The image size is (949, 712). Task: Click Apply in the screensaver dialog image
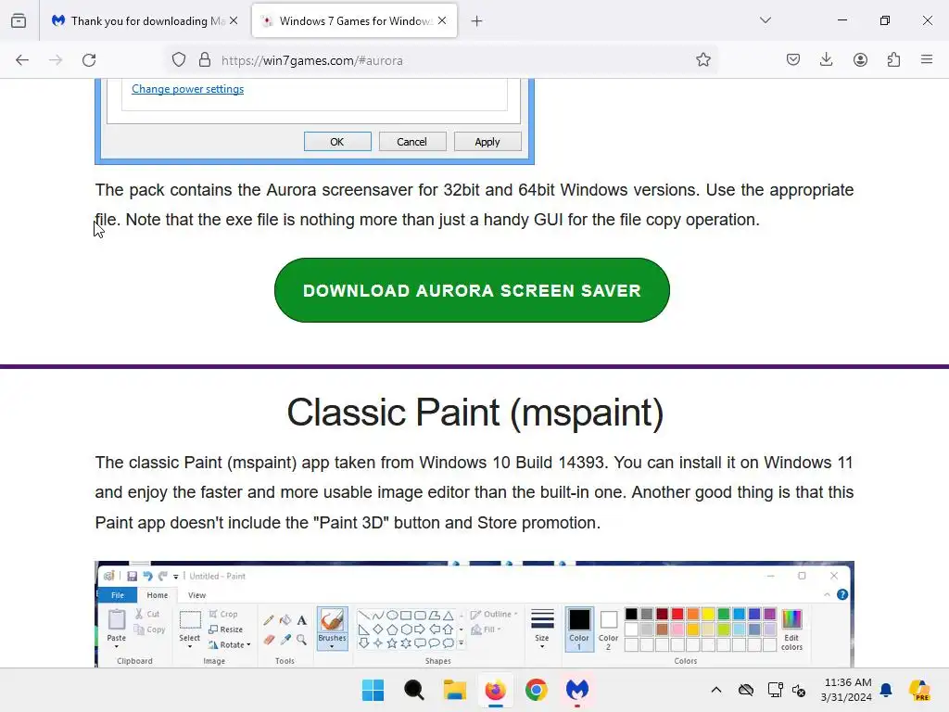[x=487, y=142]
